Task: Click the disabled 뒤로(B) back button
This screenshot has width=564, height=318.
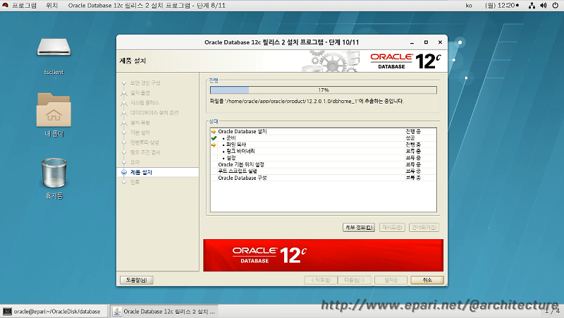Action: (321, 280)
